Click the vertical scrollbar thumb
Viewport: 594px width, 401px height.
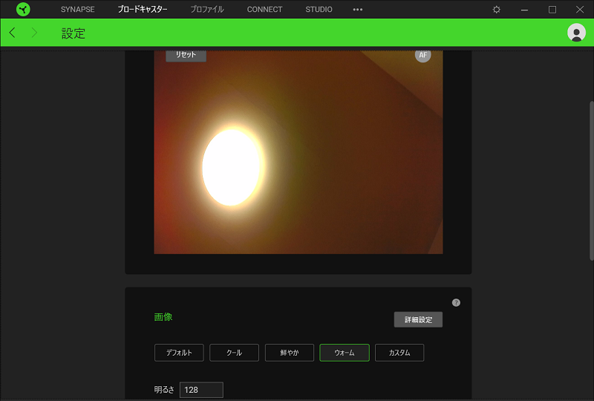591,180
